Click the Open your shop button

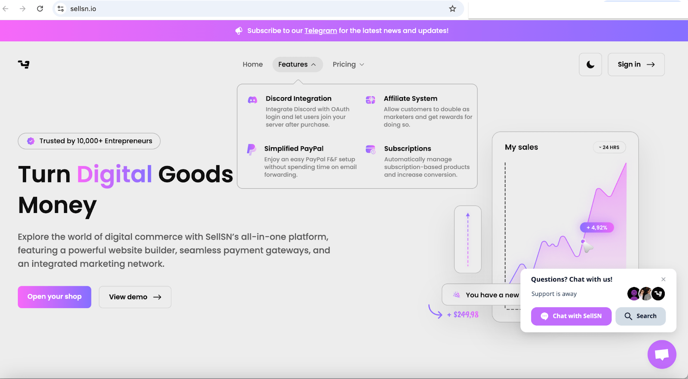(54, 297)
